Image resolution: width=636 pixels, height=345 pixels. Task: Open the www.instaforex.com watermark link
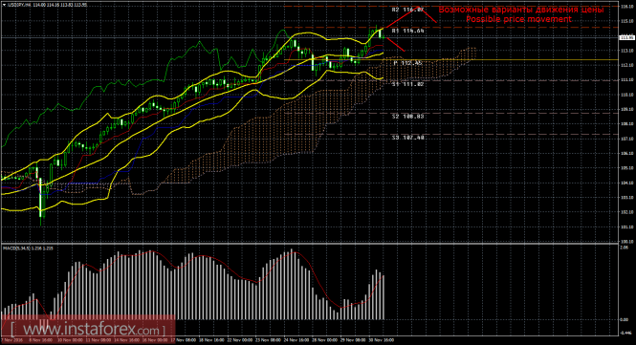[88, 329]
